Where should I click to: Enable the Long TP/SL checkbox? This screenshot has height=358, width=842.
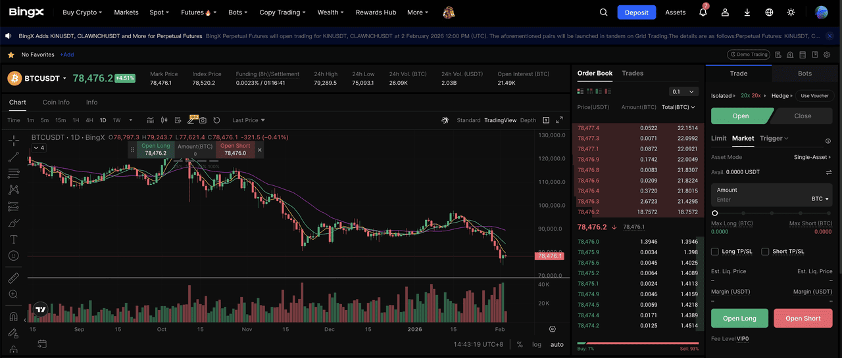(715, 252)
